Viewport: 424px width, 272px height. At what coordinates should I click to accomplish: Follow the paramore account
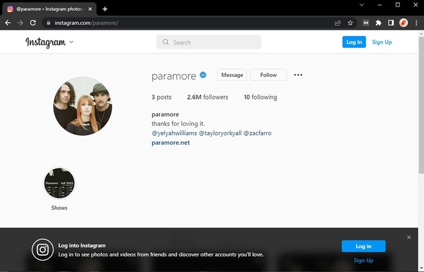(268, 75)
